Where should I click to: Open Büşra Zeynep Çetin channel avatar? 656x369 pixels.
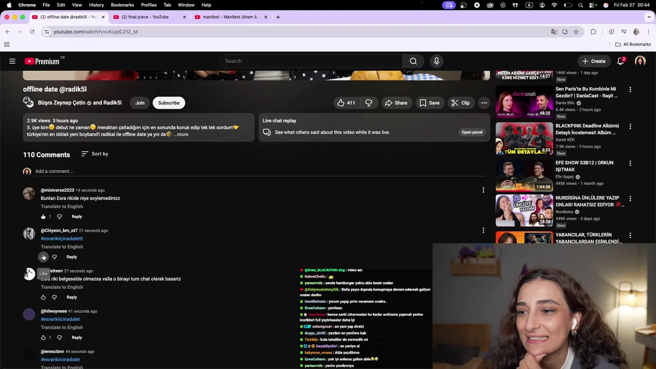[x=28, y=102]
